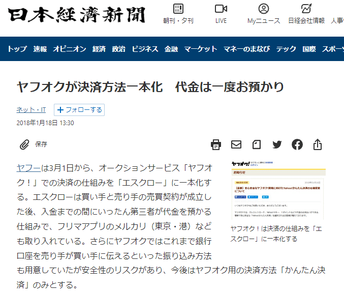
Task: Share article on Facebook
Action: point(297,144)
